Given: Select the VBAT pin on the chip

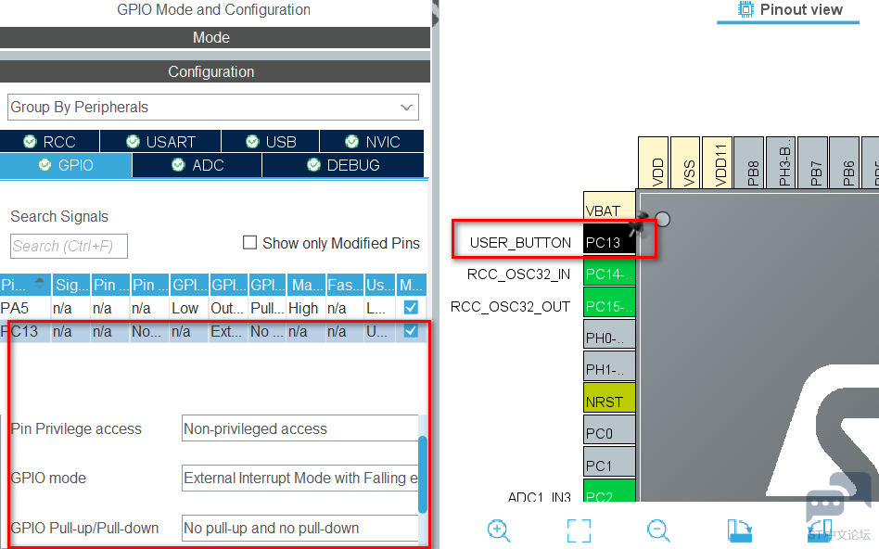Looking at the screenshot, I should (x=609, y=207).
